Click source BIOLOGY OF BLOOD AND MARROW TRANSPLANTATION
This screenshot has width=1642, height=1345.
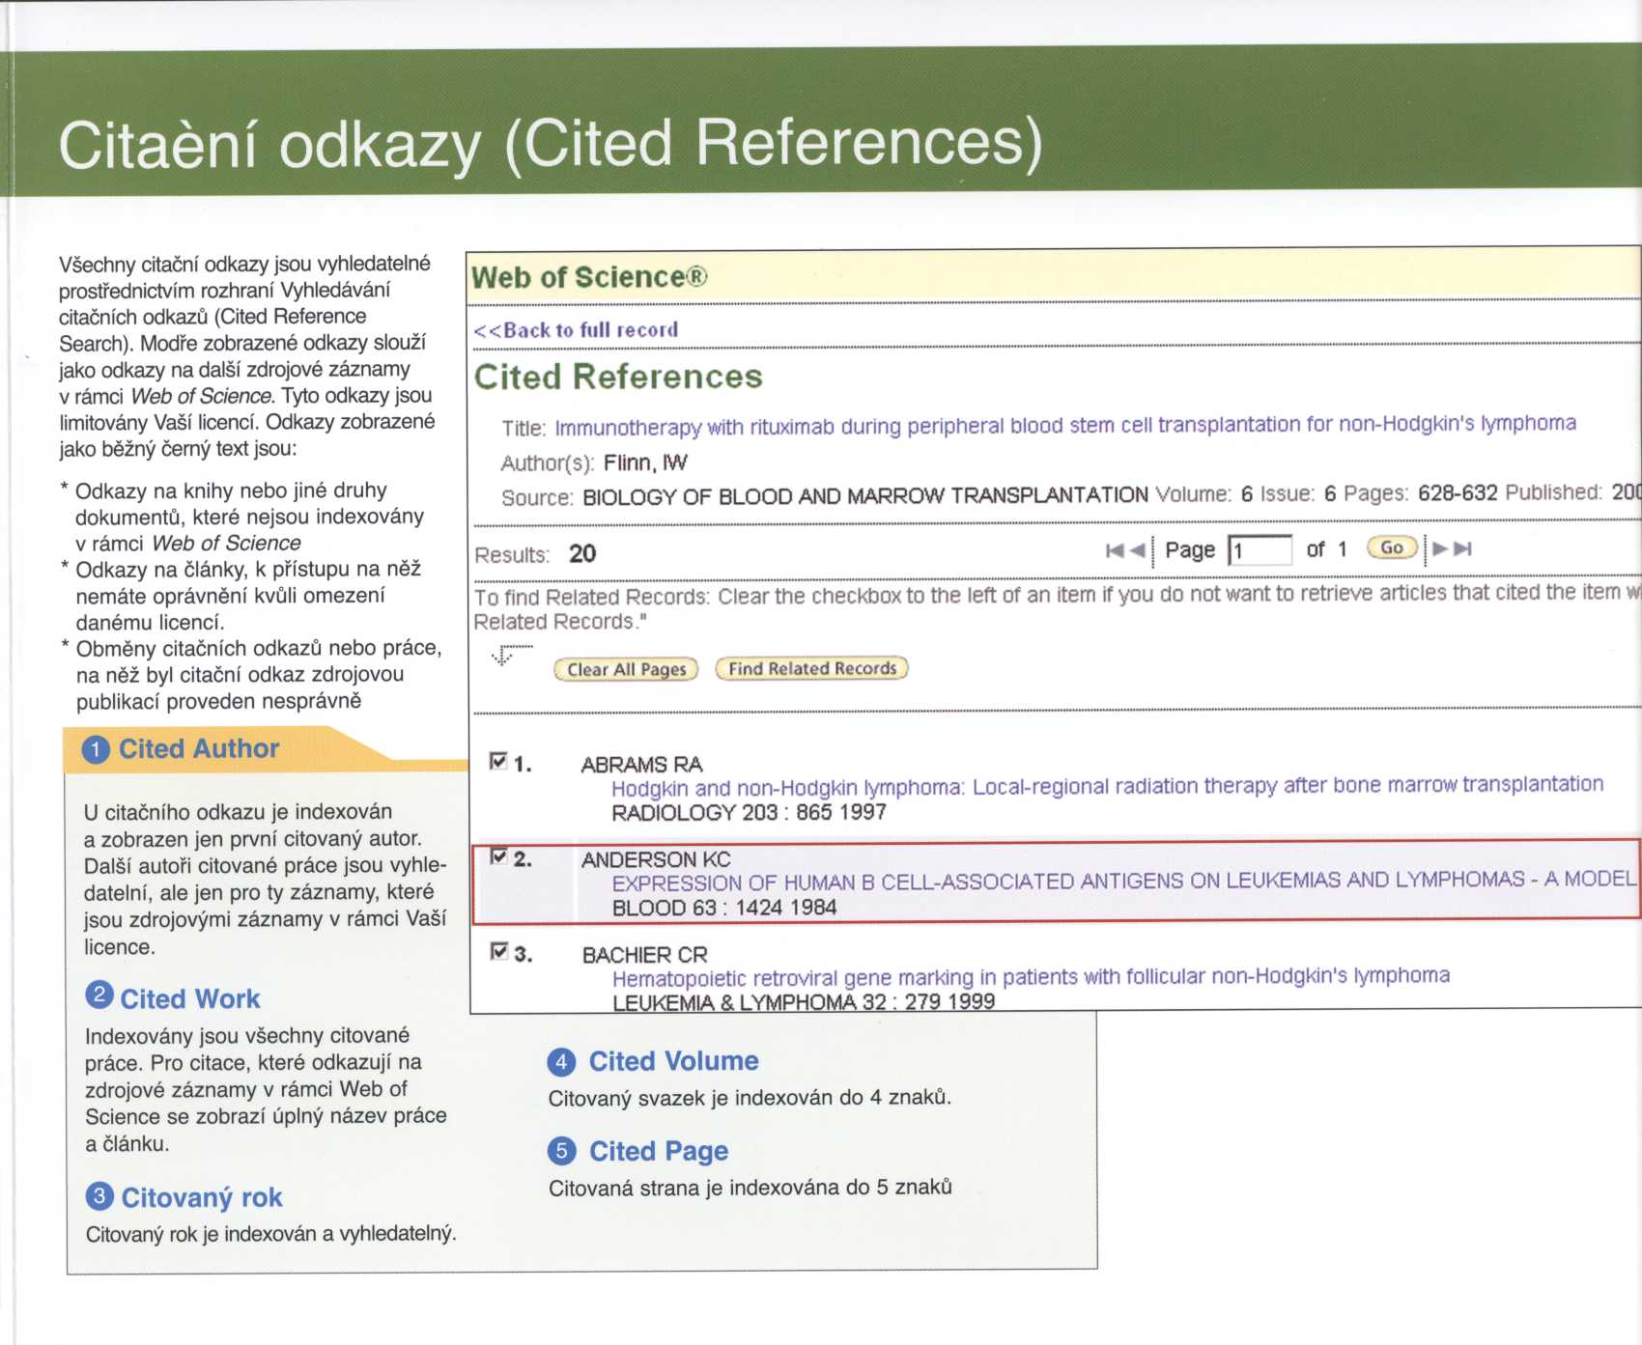865,495
